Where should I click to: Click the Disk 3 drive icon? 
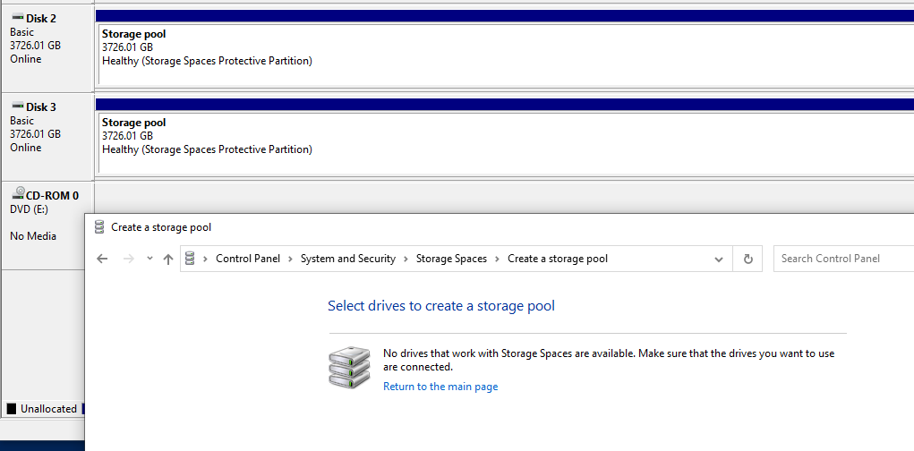pos(18,106)
